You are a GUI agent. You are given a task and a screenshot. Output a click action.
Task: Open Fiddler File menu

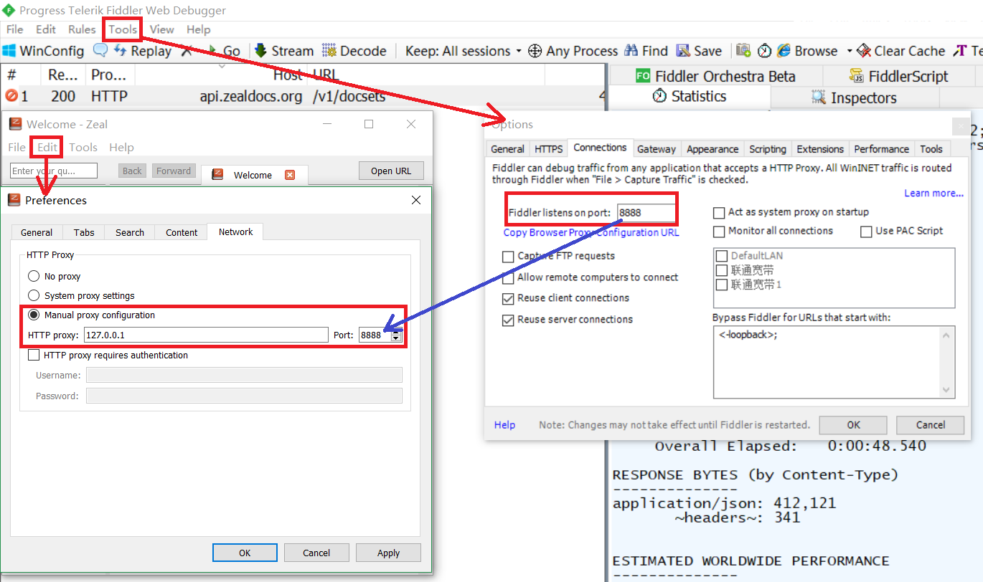pos(14,29)
